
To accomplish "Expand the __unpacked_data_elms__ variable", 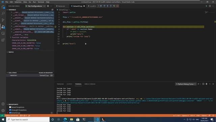I will coord(11,32).
